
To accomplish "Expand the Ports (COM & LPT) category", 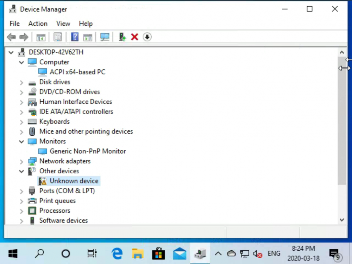I will coord(21,191).
